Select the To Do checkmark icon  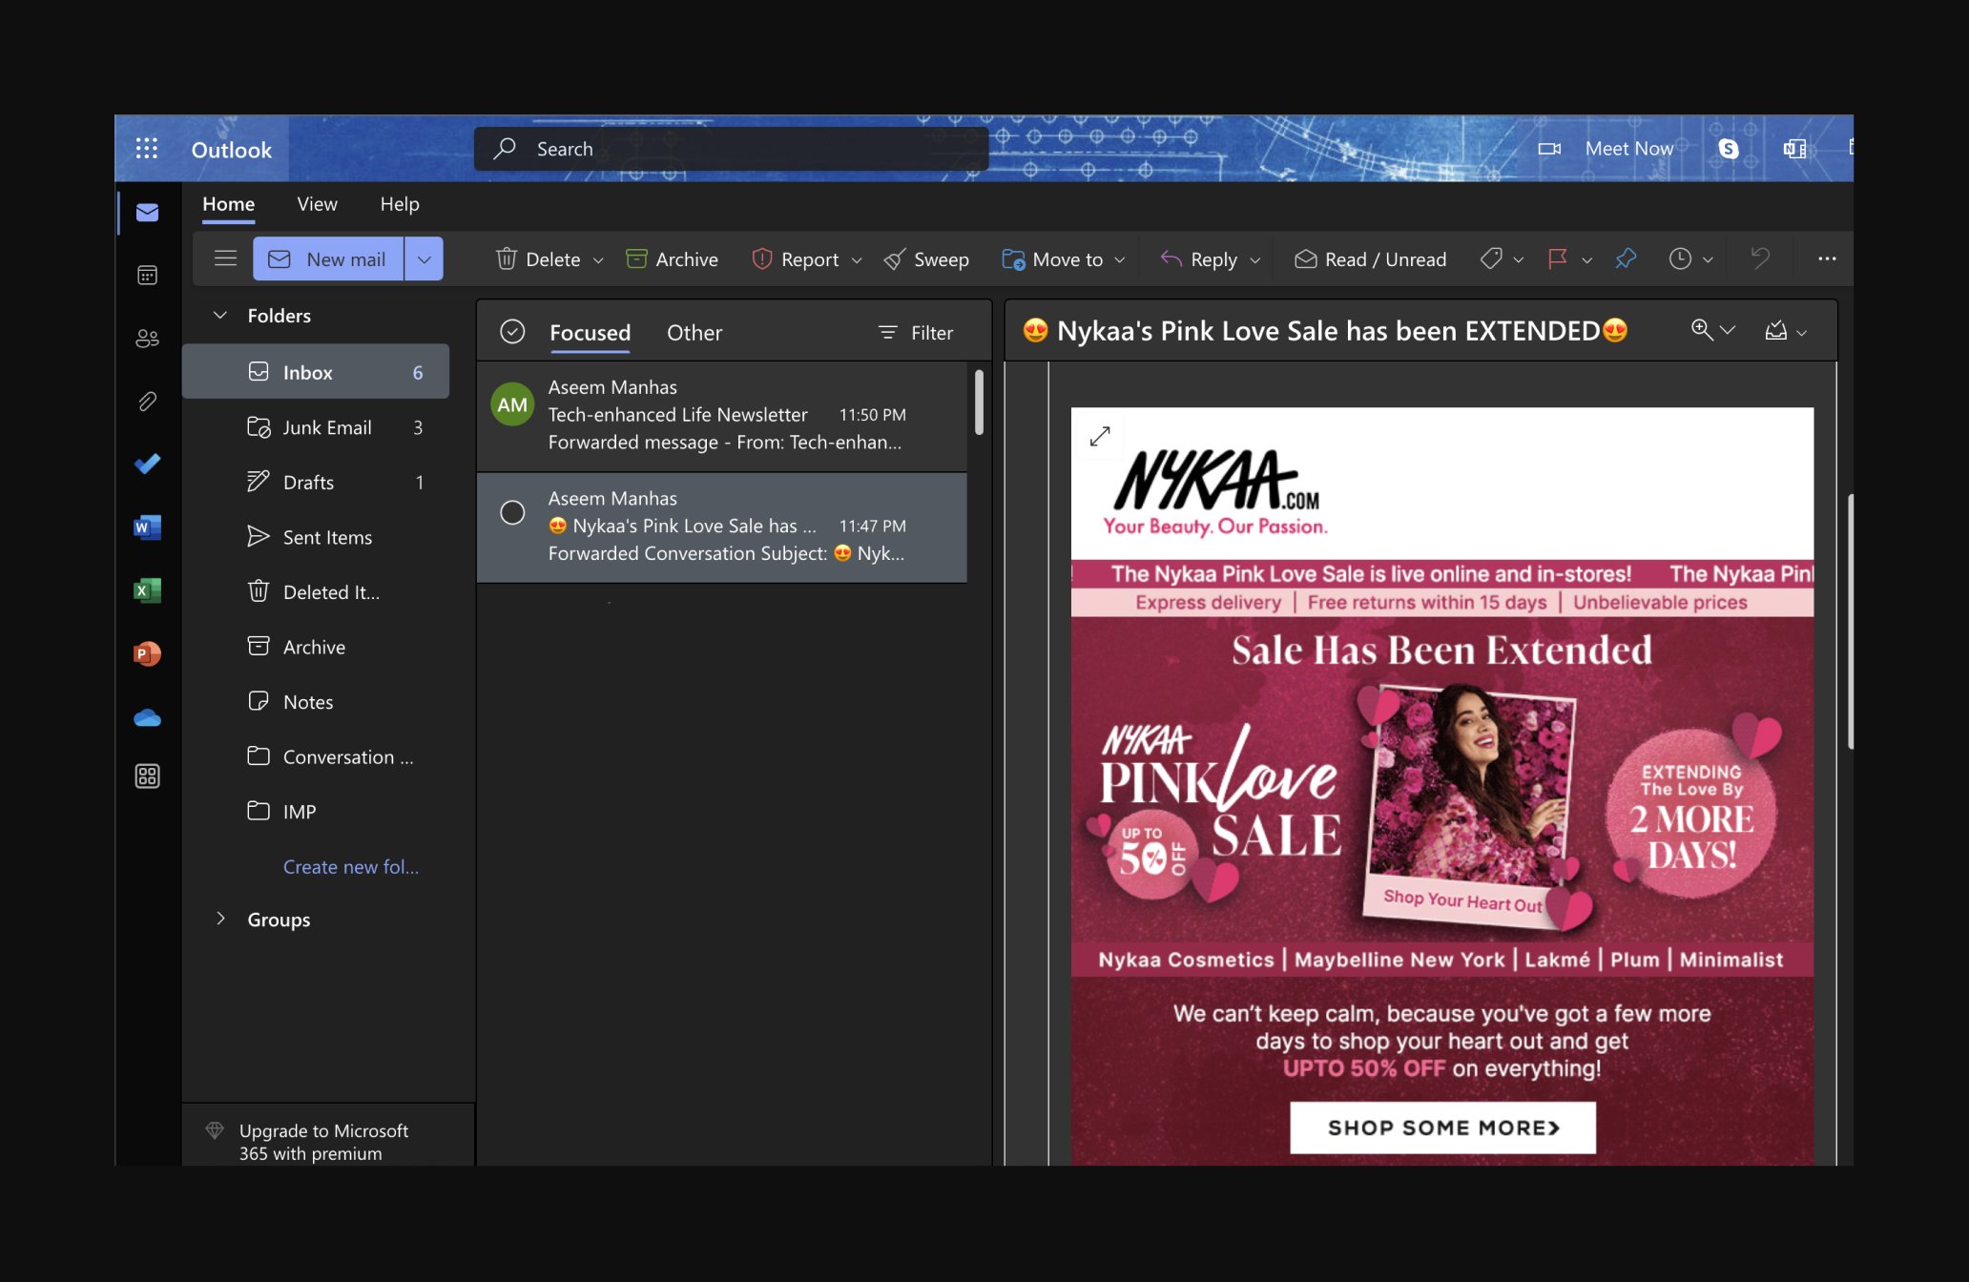pos(147,464)
